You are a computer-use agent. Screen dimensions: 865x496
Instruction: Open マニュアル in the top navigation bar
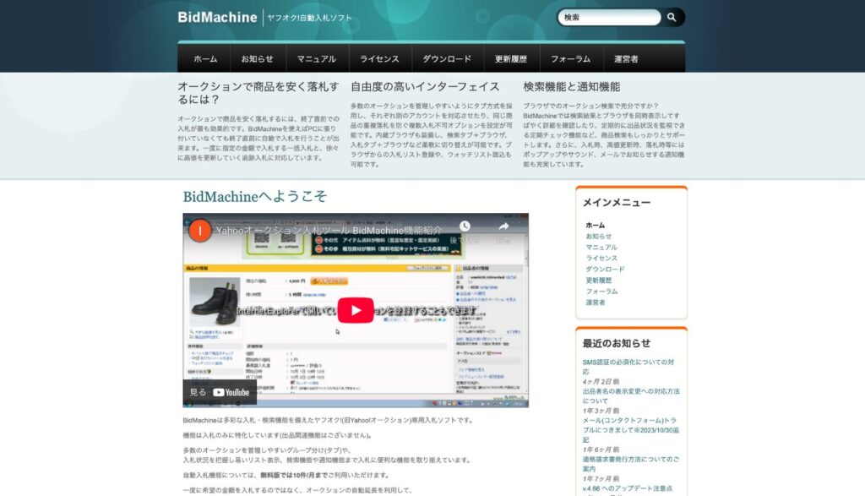(317, 59)
